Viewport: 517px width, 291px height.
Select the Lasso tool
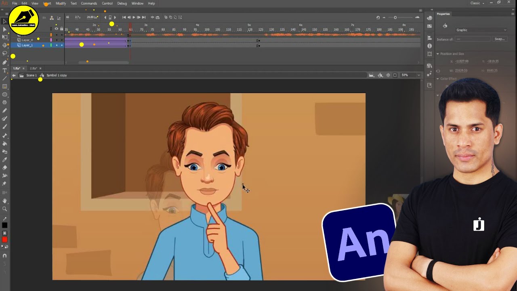click(x=4, y=53)
